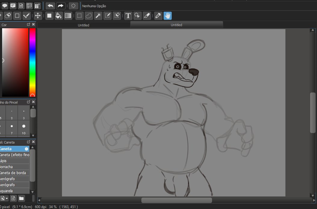This screenshot has width=317, height=209.
Task: Click the spinner icon beside redo
Action: coord(73,6)
